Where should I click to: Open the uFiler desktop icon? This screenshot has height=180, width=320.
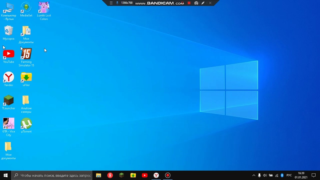pyautogui.click(x=26, y=79)
